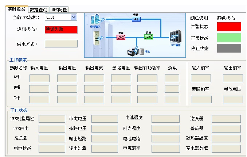Click the 电池电压 value field
The width and height of the screenshot is (247, 157).
pyautogui.click(x=233, y=99)
